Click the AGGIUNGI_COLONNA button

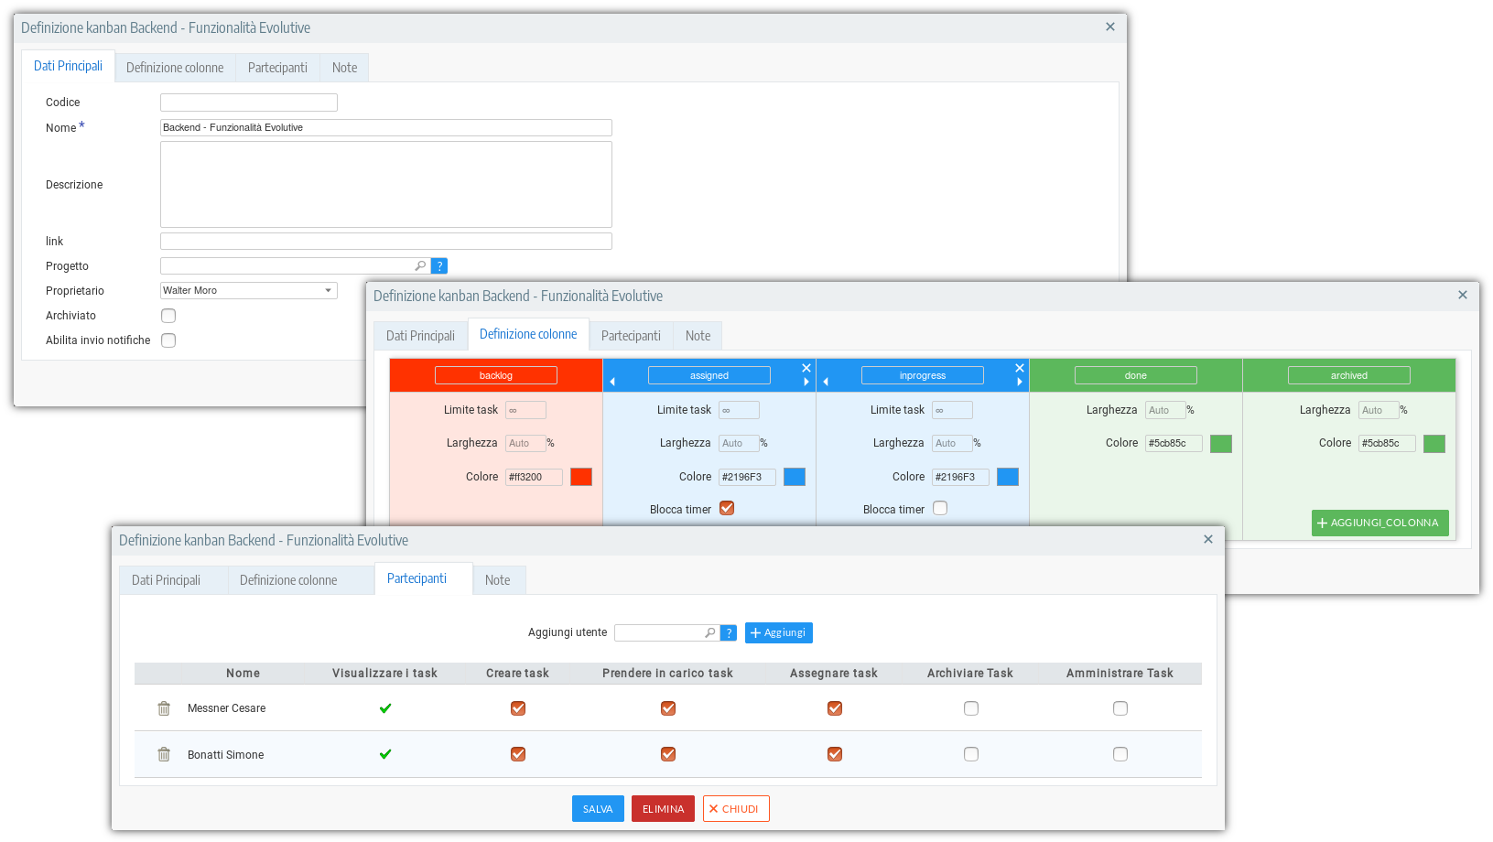[x=1379, y=523]
